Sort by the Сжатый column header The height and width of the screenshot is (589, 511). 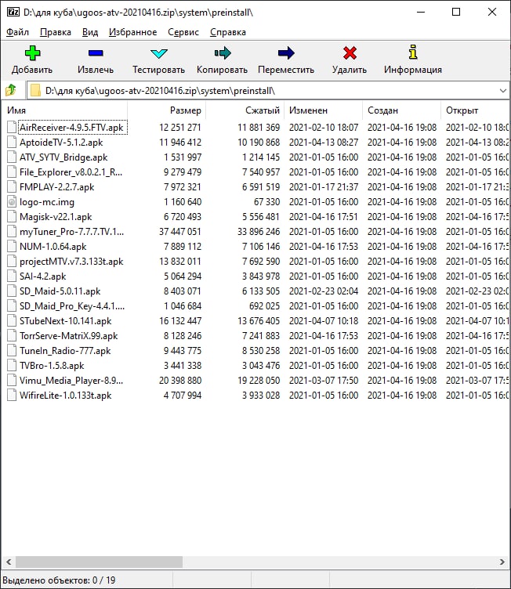click(x=245, y=110)
